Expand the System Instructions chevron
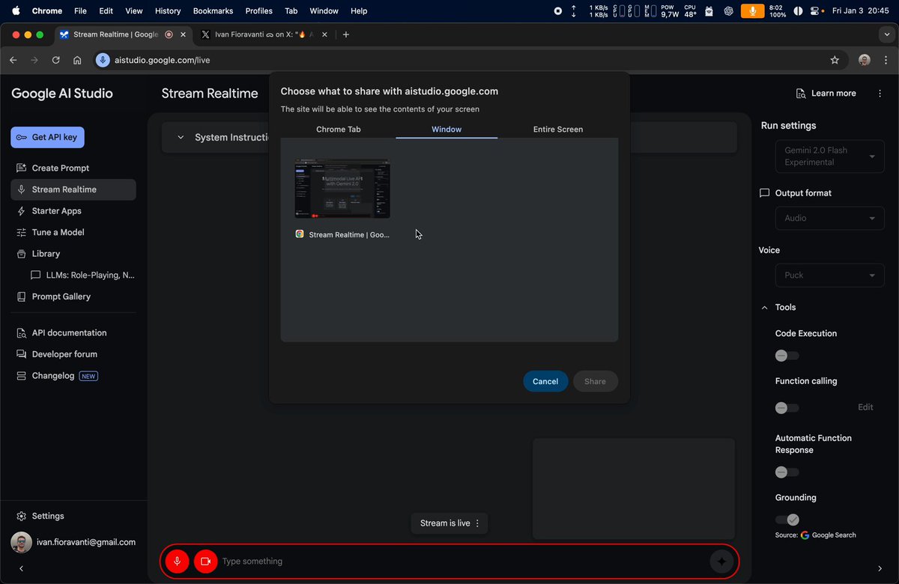 coord(181,137)
